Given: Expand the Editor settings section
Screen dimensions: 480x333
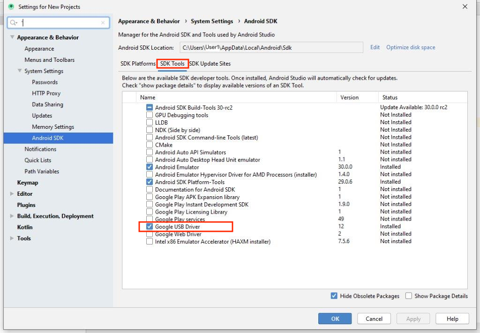Looking at the screenshot, I should [x=12, y=194].
